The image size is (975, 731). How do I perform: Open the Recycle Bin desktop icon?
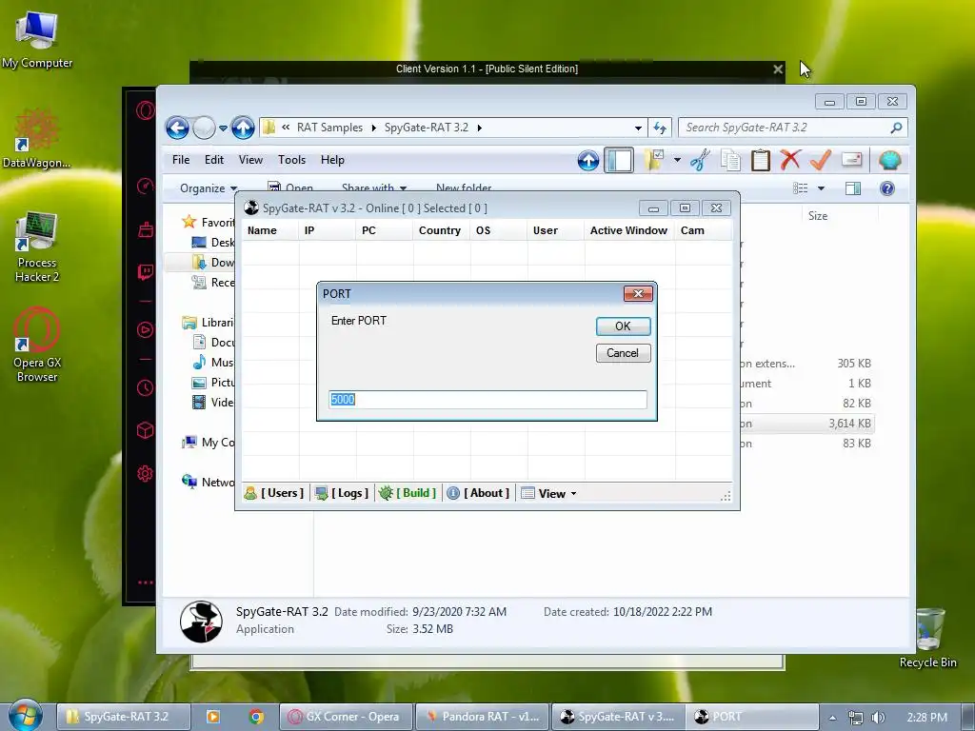pyautogui.click(x=927, y=637)
